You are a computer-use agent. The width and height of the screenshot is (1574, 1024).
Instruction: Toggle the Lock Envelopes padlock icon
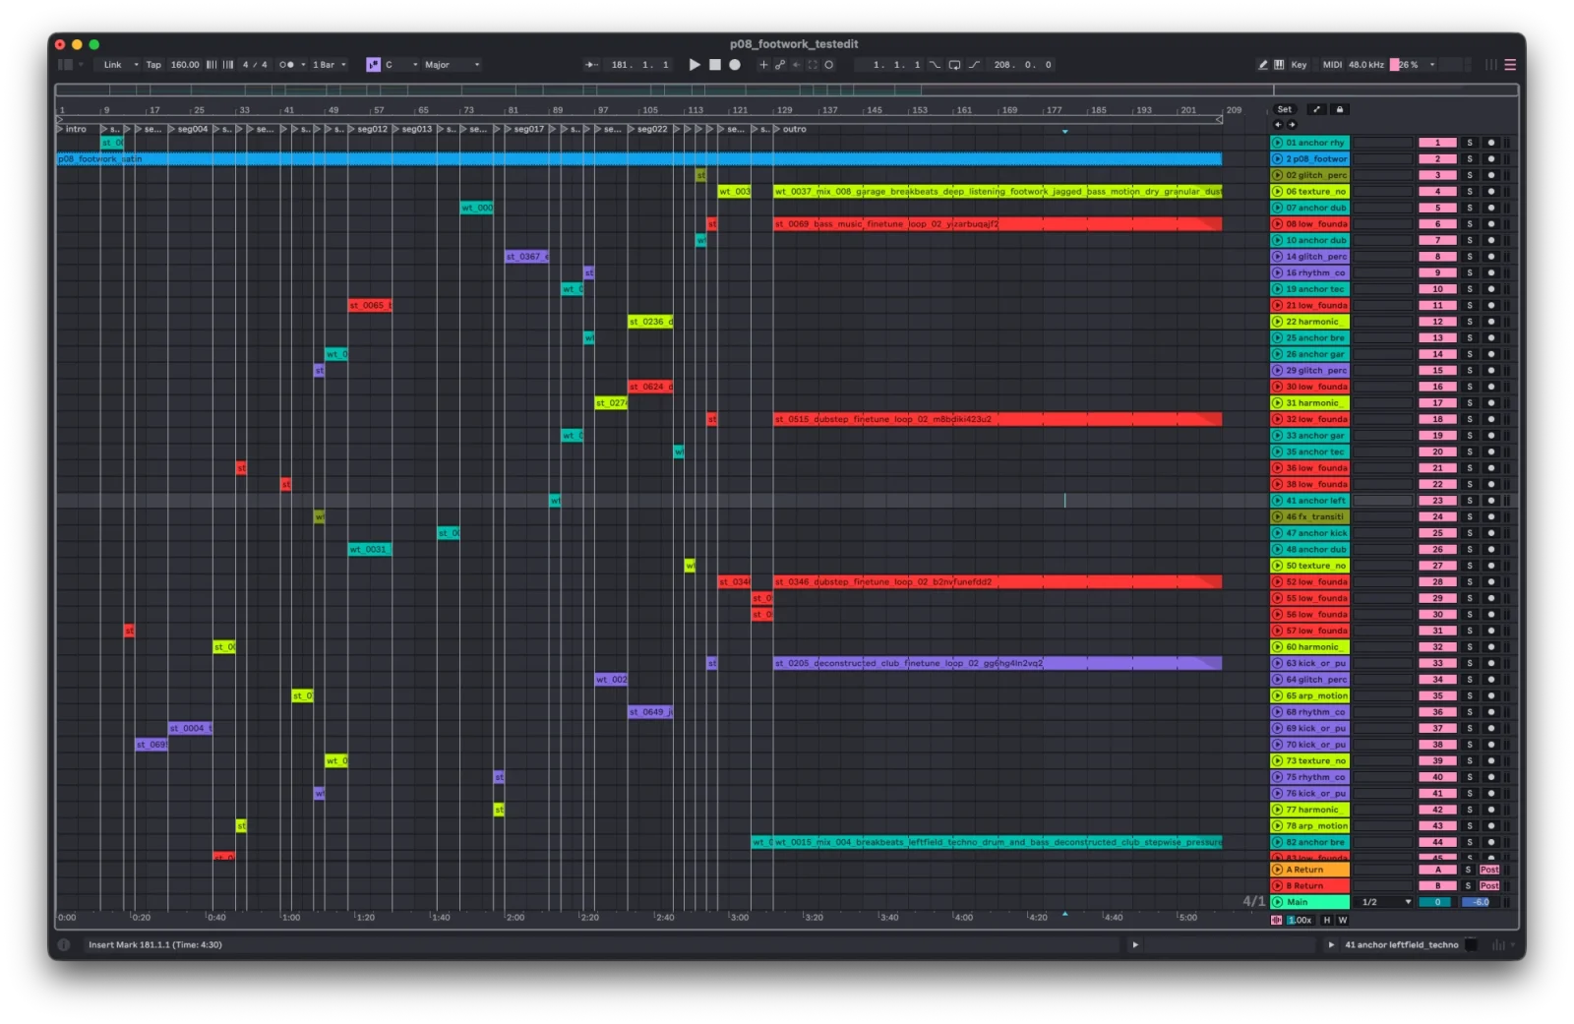(x=1339, y=109)
